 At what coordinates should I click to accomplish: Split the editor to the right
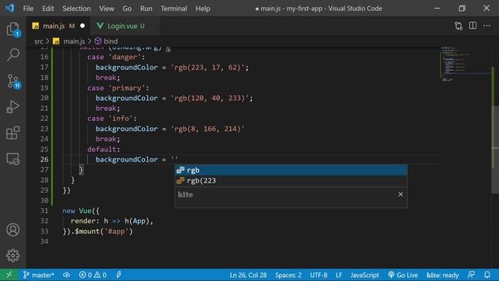tap(472, 26)
